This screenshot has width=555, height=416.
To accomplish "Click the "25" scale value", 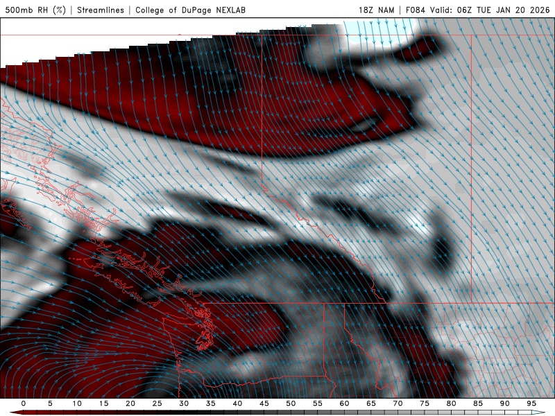I will coord(157,404).
